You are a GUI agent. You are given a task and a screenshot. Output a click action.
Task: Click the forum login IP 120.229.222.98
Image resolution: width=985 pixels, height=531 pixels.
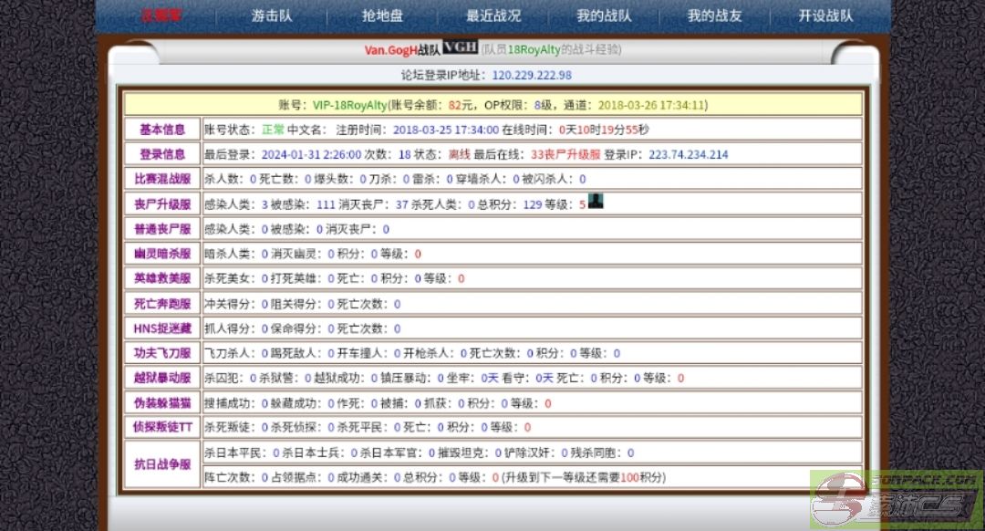[532, 75]
